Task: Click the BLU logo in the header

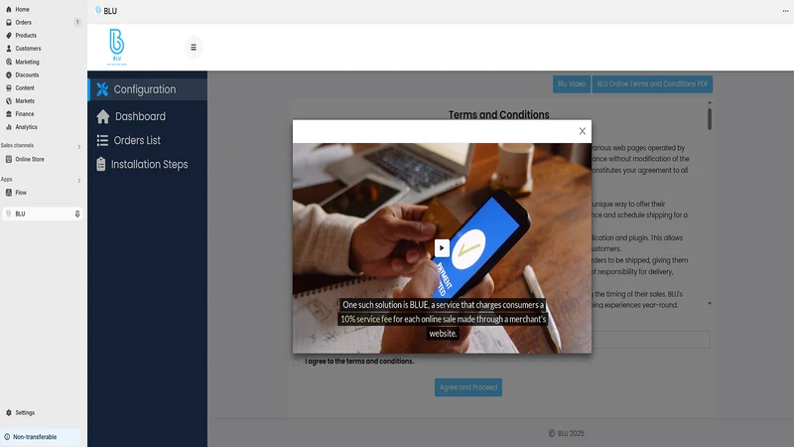Action: click(x=117, y=47)
